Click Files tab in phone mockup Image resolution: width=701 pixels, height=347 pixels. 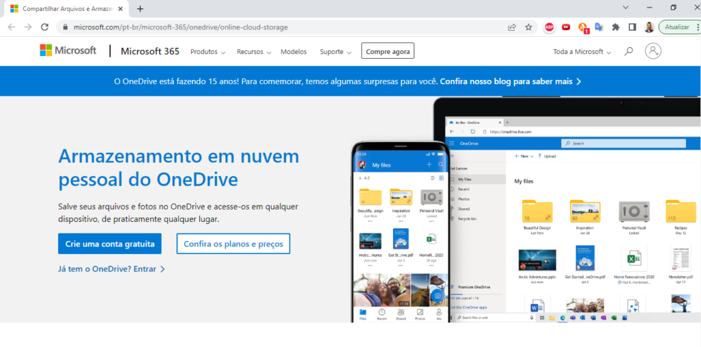coord(363,314)
